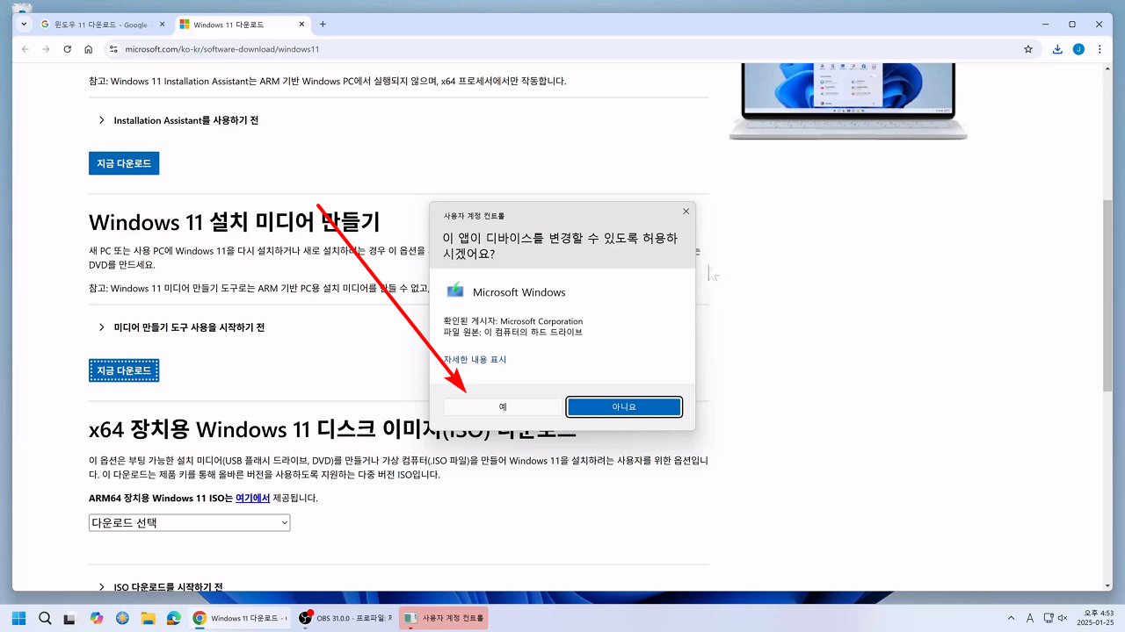Open the tab search dropdown arrow
The height and width of the screenshot is (632, 1125).
pos(24,25)
